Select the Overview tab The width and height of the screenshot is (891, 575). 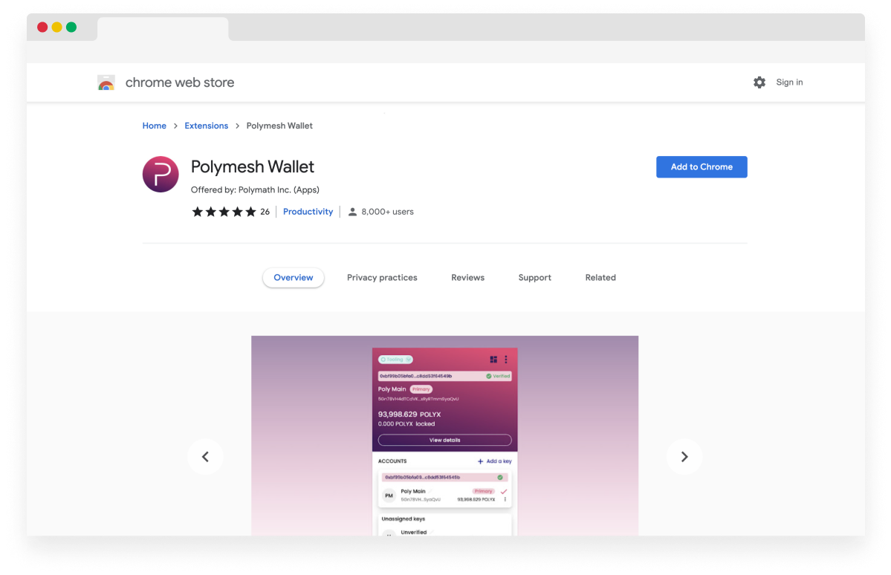(294, 277)
